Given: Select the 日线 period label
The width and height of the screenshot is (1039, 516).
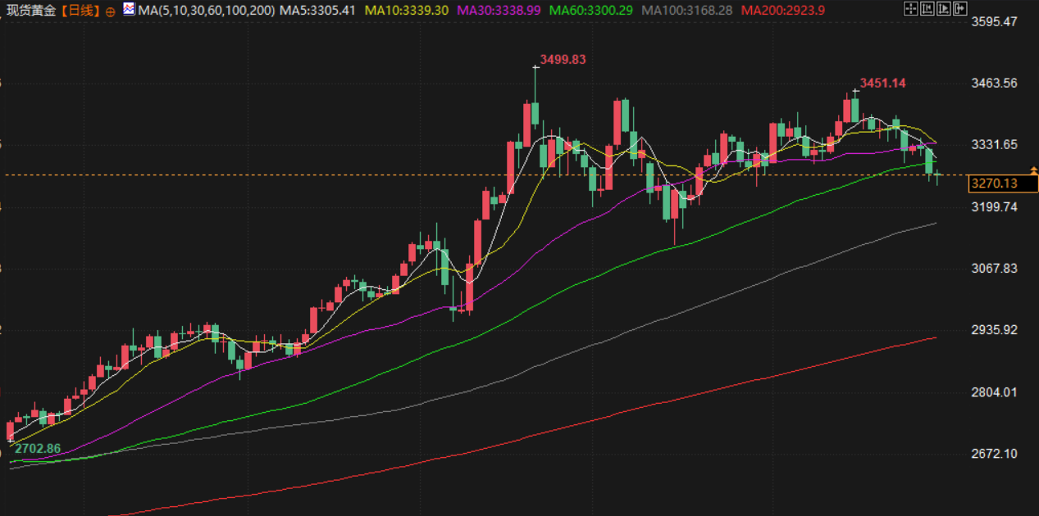Looking at the screenshot, I should click(x=80, y=11).
